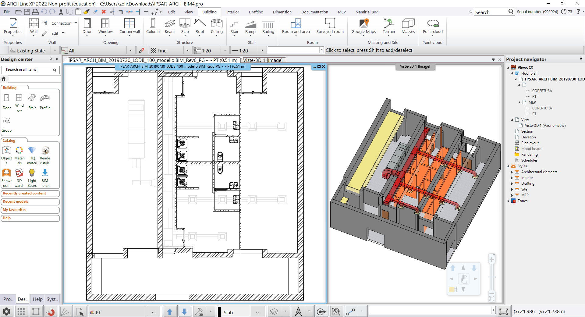Click the Railing tool

268,26
